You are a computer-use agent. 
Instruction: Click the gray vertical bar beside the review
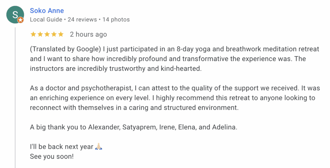pos(15,96)
